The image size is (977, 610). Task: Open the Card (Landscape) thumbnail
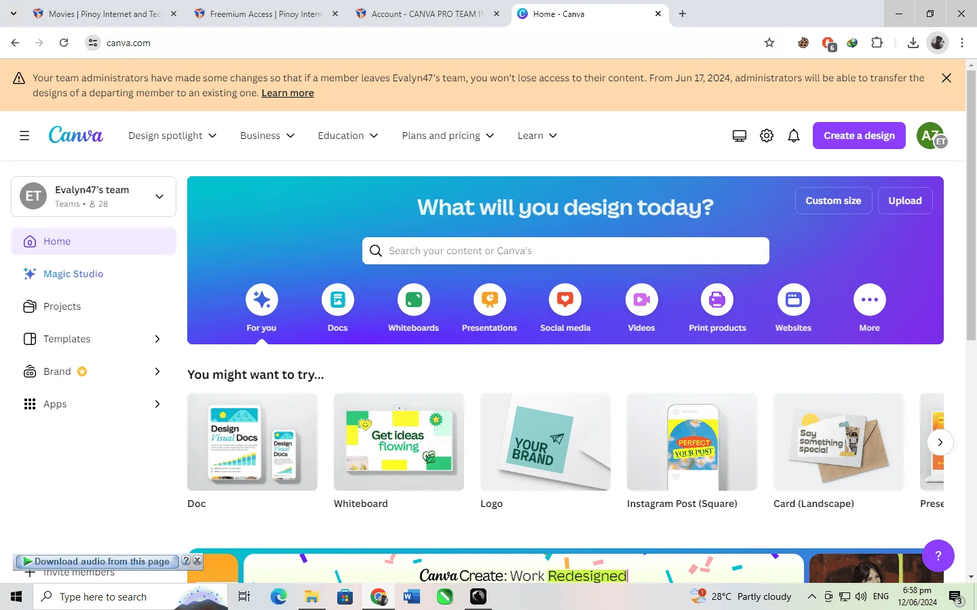click(839, 442)
